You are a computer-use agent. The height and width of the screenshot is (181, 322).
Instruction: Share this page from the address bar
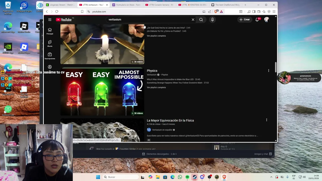tap(210, 12)
